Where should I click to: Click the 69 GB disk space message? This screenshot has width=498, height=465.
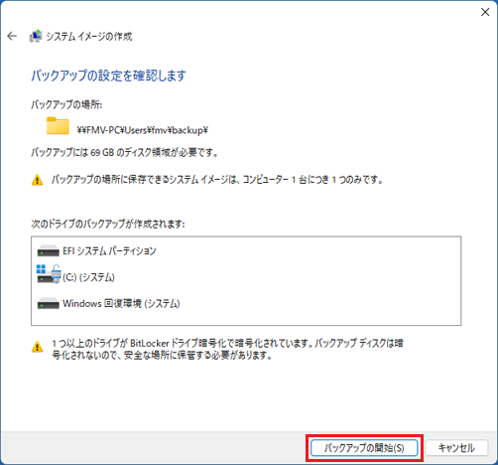[125, 152]
